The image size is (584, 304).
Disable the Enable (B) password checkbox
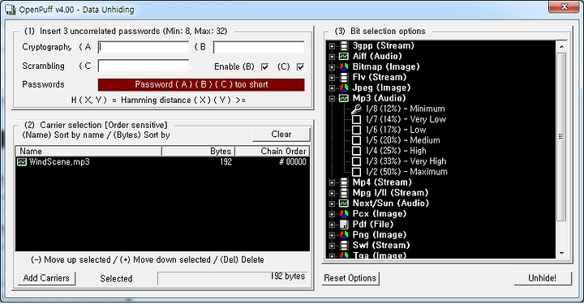pos(264,66)
